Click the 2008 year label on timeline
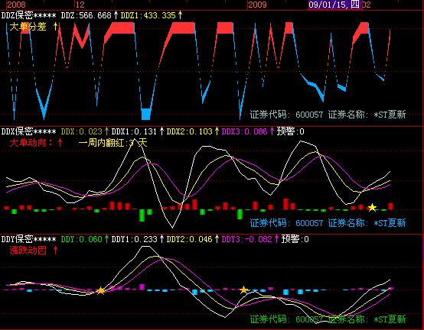Screen dimensions: 424x330 coord(16,5)
